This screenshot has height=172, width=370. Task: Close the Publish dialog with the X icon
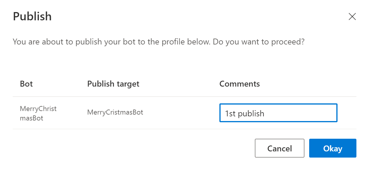[x=352, y=16]
